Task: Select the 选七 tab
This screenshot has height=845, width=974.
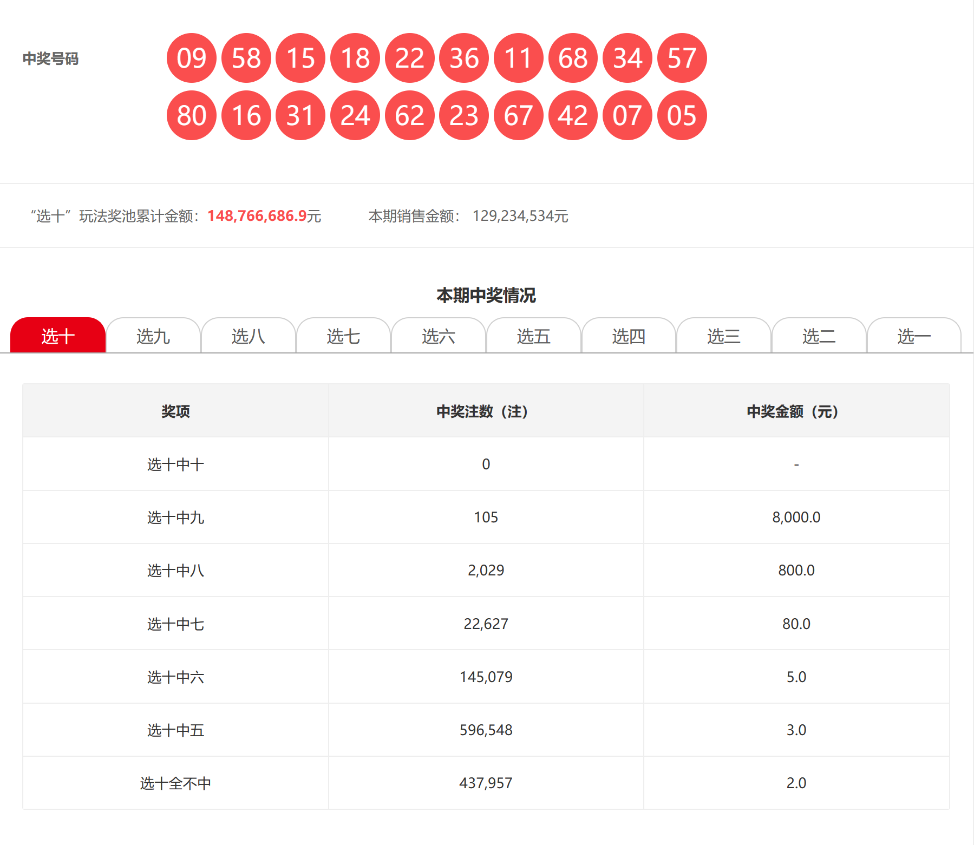Action: tap(343, 336)
